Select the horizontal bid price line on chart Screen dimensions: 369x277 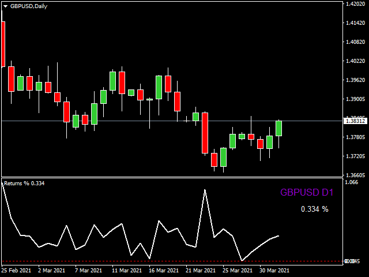172,121
